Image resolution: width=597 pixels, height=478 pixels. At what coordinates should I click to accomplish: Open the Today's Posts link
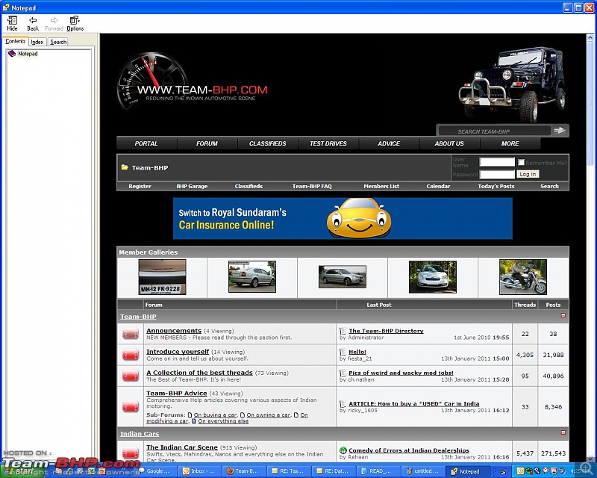pyautogui.click(x=496, y=186)
